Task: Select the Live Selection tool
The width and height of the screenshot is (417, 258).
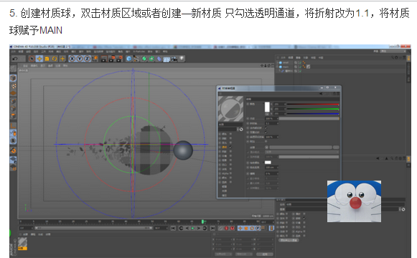Action: click(x=32, y=59)
